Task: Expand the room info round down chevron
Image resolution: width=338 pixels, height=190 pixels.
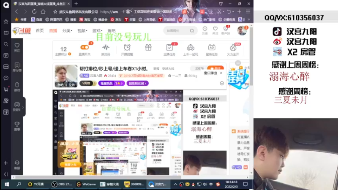Action: tap(222, 83)
